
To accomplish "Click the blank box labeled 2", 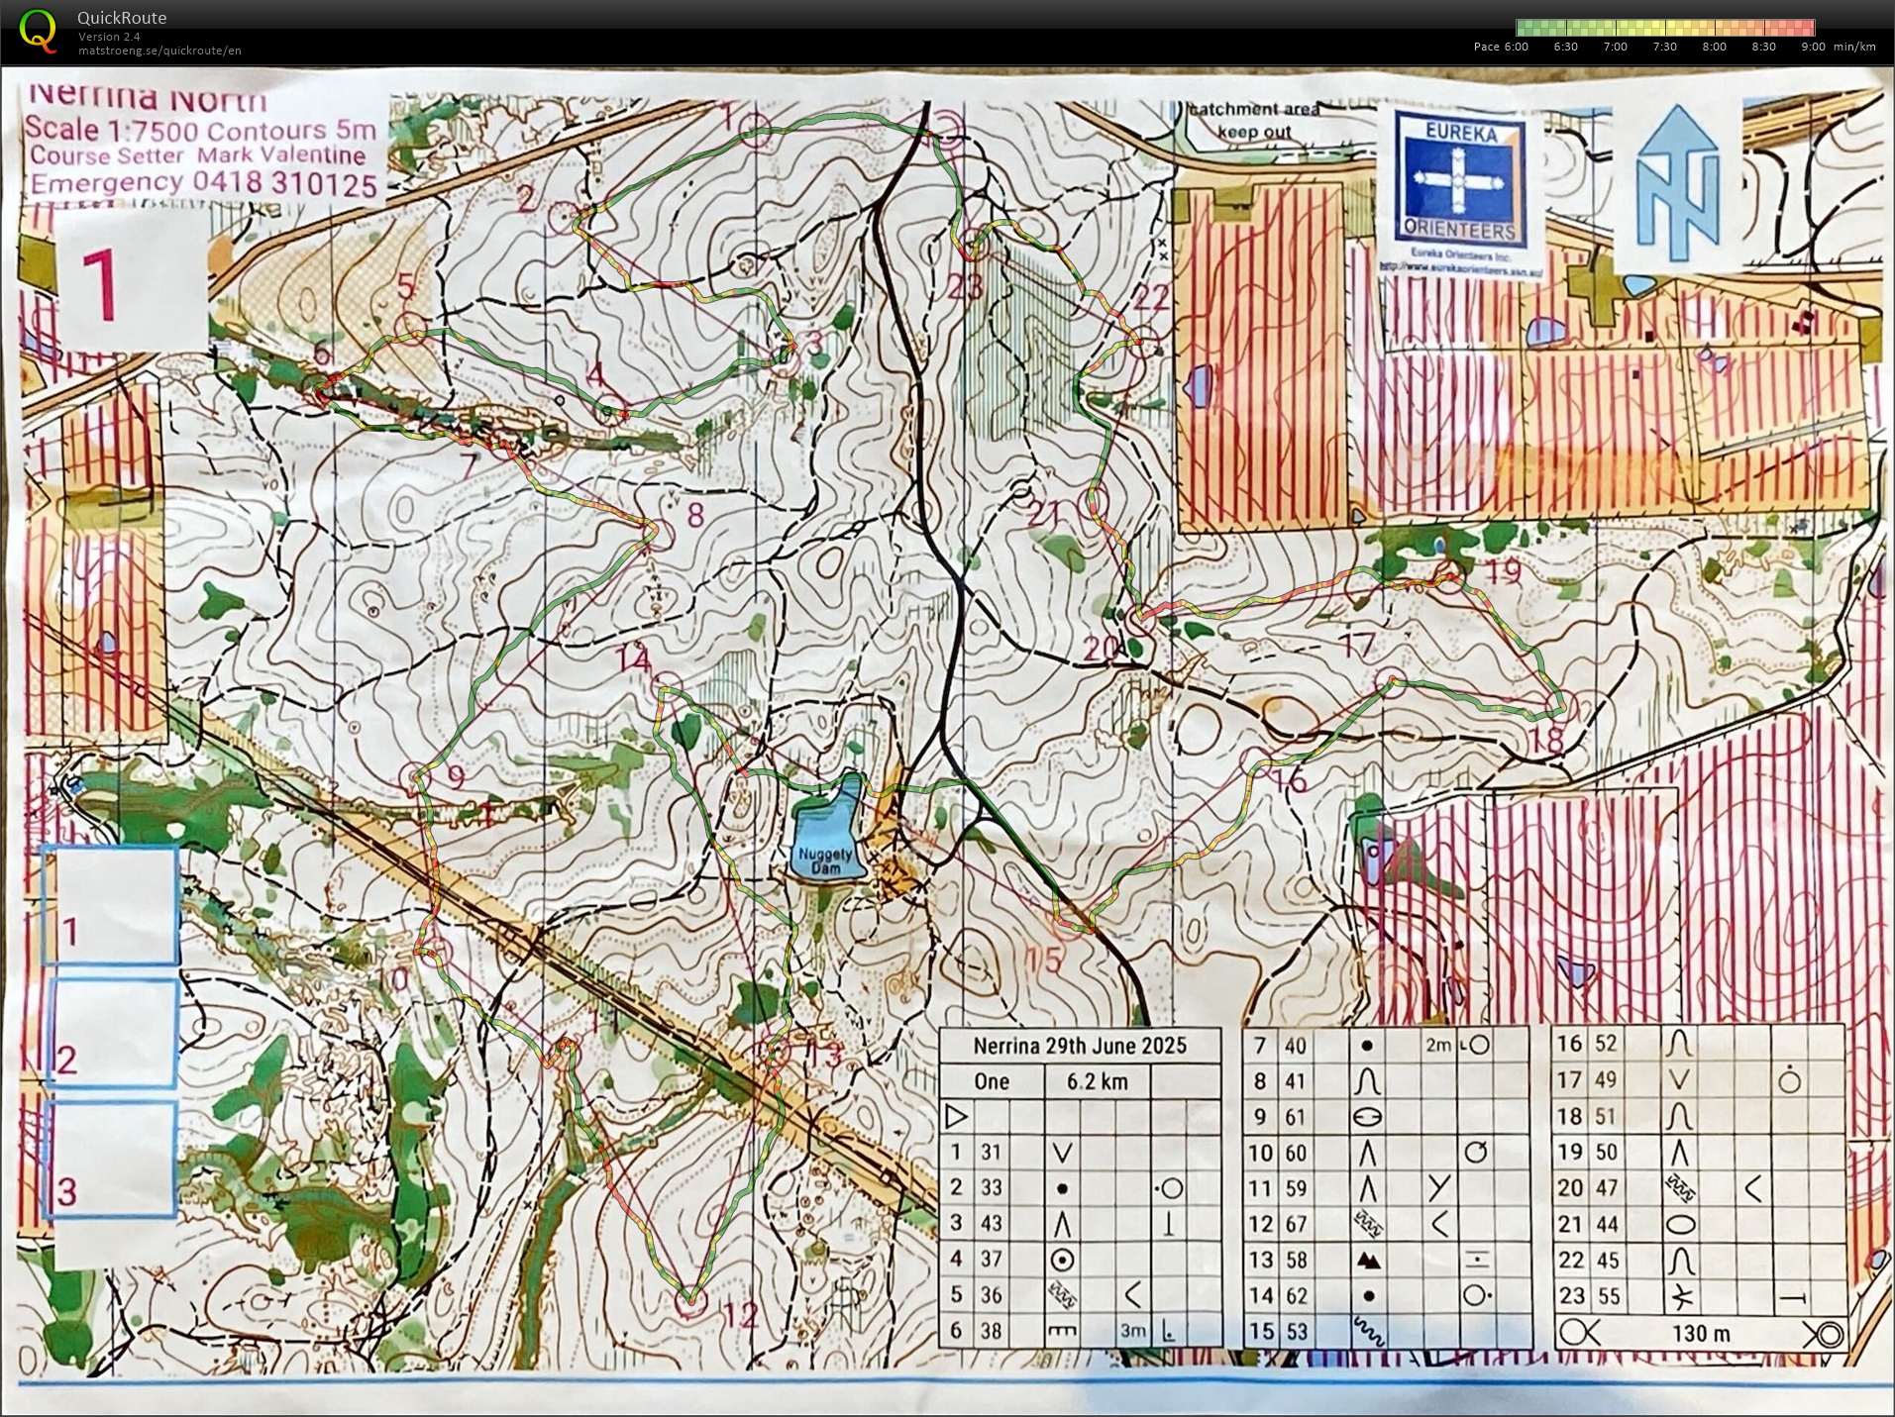I will pos(111,1033).
